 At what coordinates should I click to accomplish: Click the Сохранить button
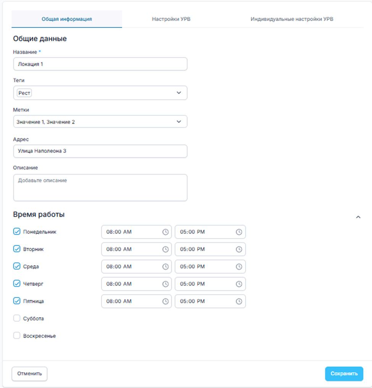(344, 374)
